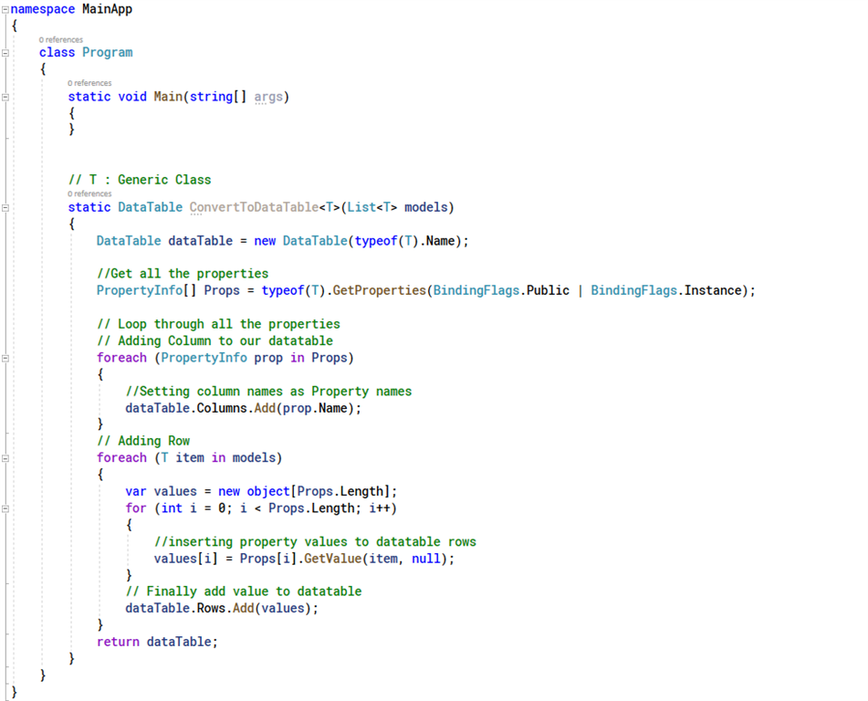
Task: Collapse the for int i loop
Action: [x=5, y=508]
